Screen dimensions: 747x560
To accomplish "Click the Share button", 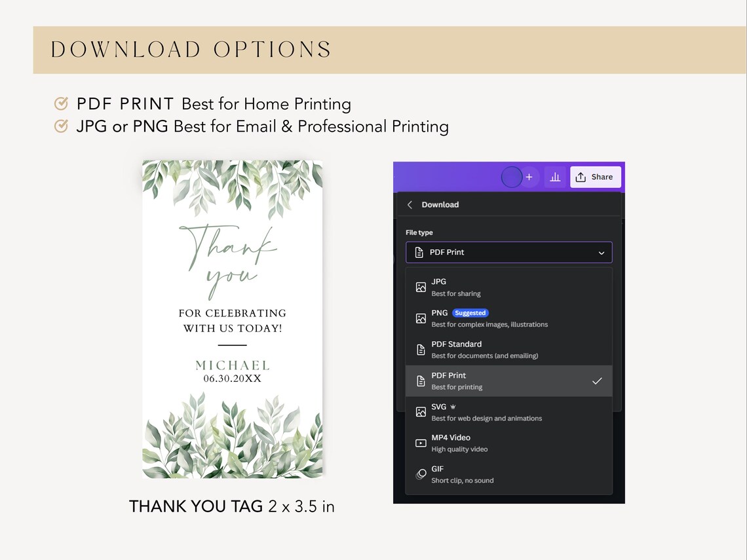I will [596, 177].
